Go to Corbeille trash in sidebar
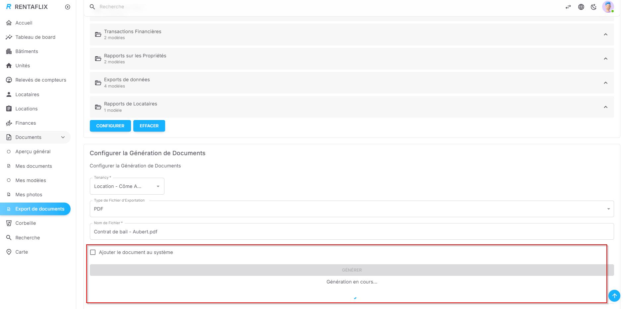The height and width of the screenshot is (309, 625). (26, 223)
